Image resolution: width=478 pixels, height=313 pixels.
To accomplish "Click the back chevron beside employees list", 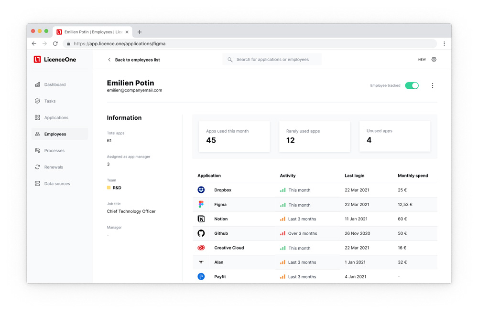I will (109, 60).
